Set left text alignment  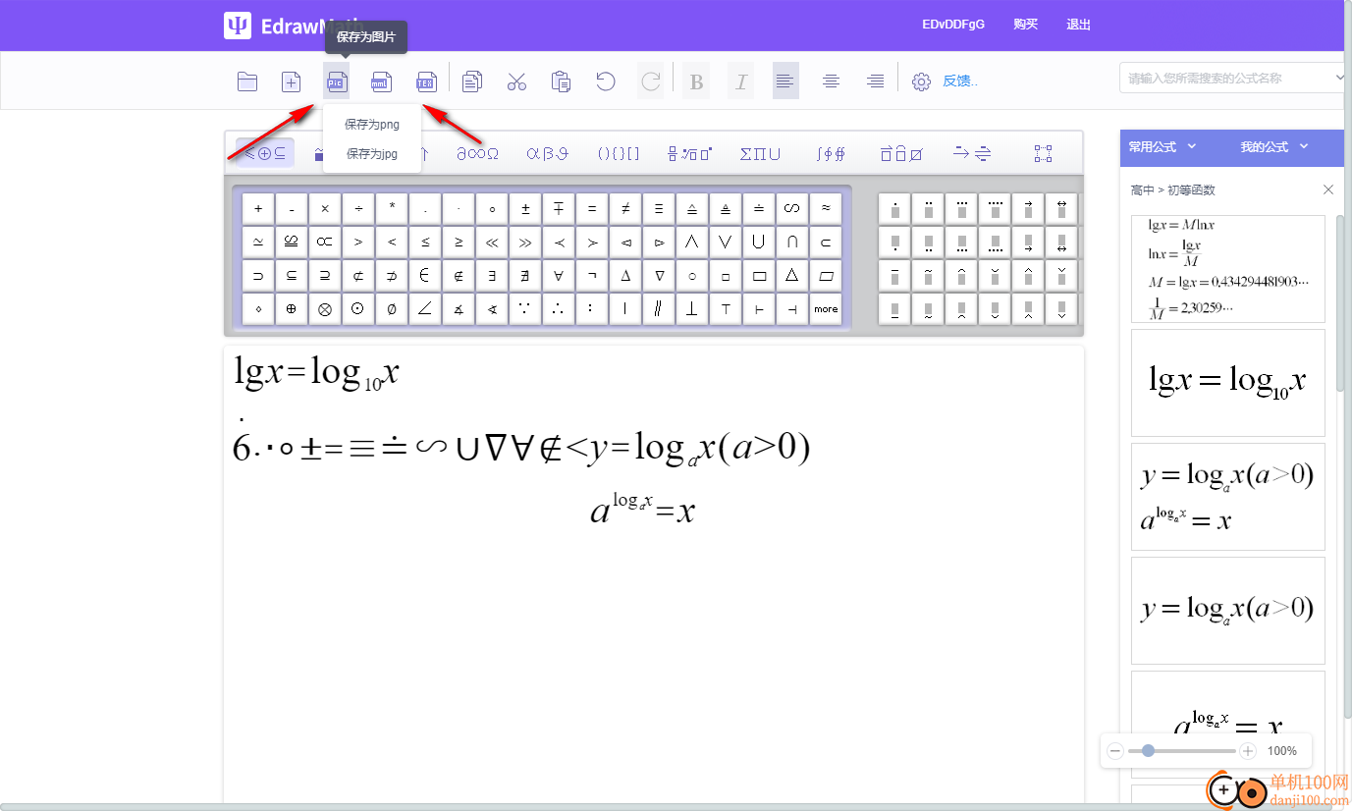tap(785, 81)
